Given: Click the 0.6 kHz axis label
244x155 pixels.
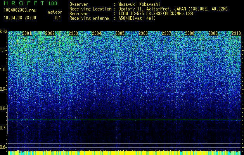Looking at the screenshot, I should point(3,147).
